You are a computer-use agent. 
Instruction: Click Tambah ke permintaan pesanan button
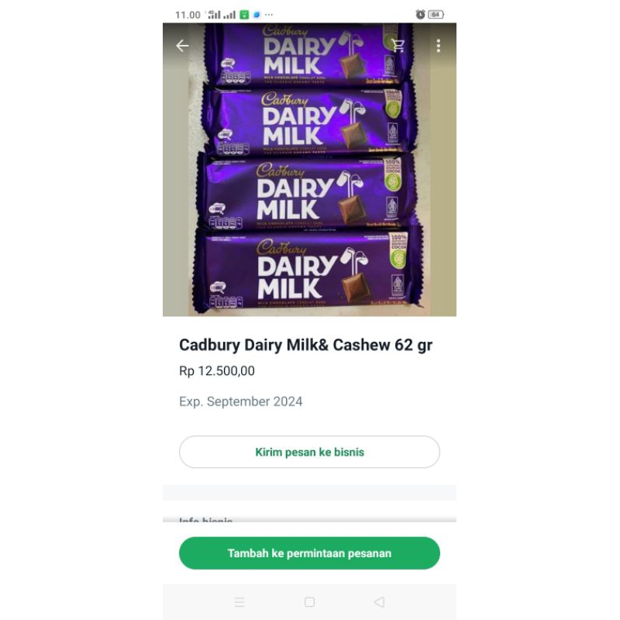pyautogui.click(x=309, y=553)
